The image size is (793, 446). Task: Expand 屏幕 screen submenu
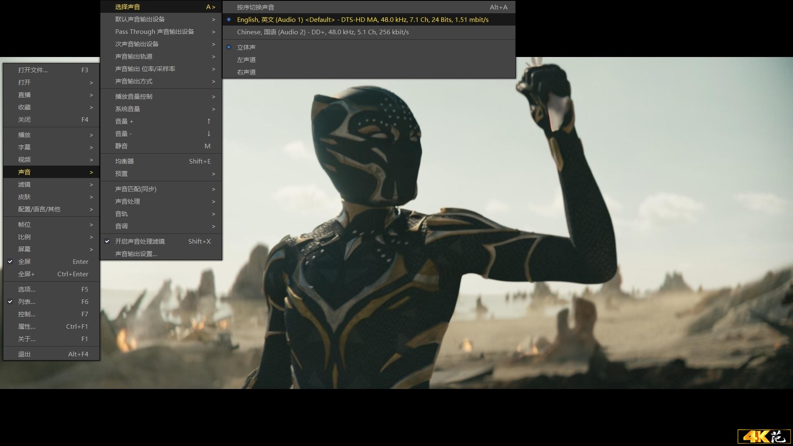pyautogui.click(x=51, y=249)
